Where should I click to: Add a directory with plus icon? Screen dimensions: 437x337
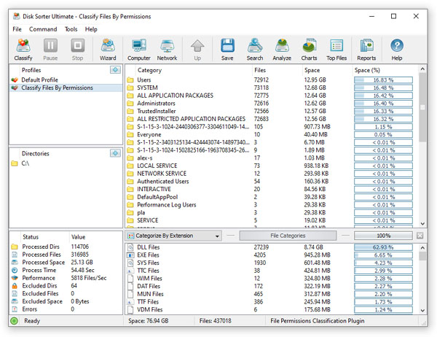click(x=115, y=153)
